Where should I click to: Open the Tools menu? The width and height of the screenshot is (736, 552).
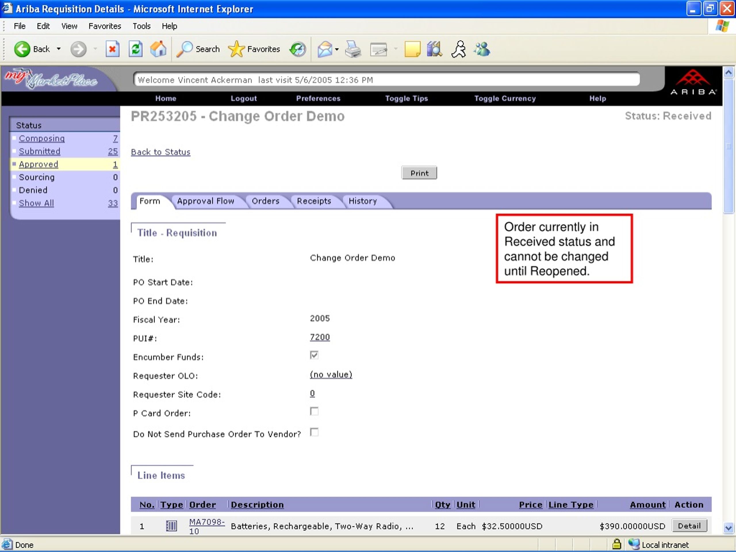141,26
